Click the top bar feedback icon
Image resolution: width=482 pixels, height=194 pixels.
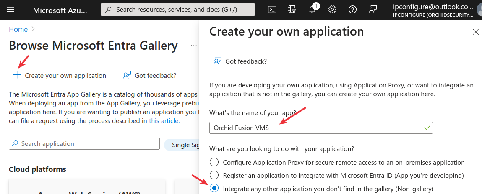[x=373, y=10]
